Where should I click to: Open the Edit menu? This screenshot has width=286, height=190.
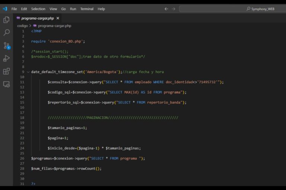24,9
